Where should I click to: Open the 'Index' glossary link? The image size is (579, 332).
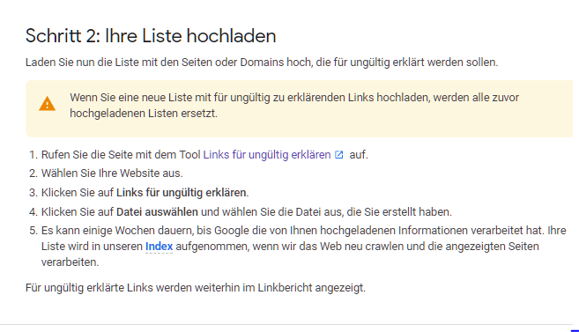[159, 246]
